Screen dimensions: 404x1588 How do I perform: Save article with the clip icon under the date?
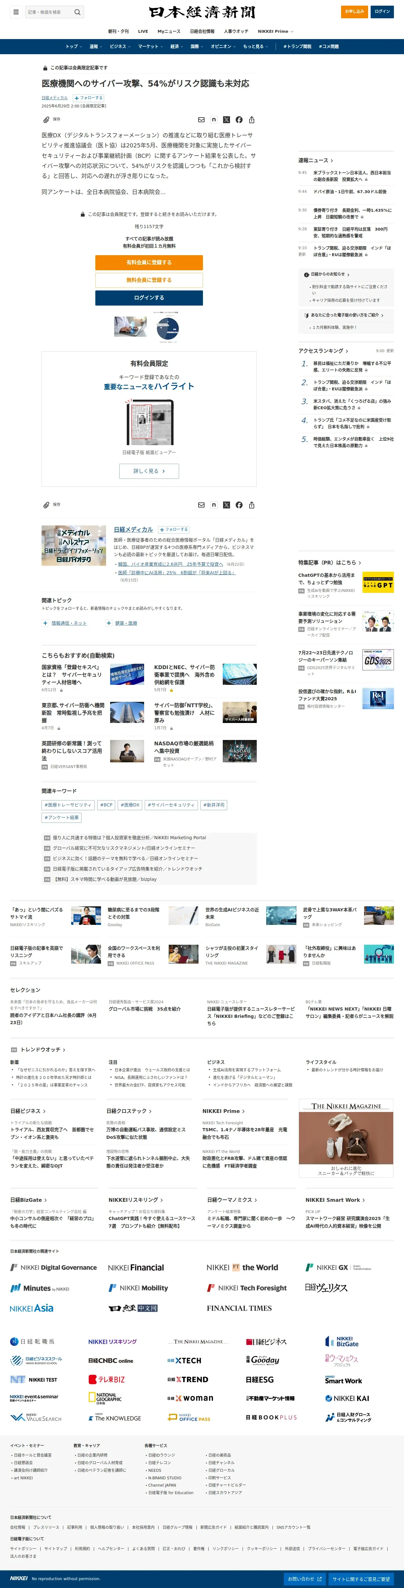46,120
